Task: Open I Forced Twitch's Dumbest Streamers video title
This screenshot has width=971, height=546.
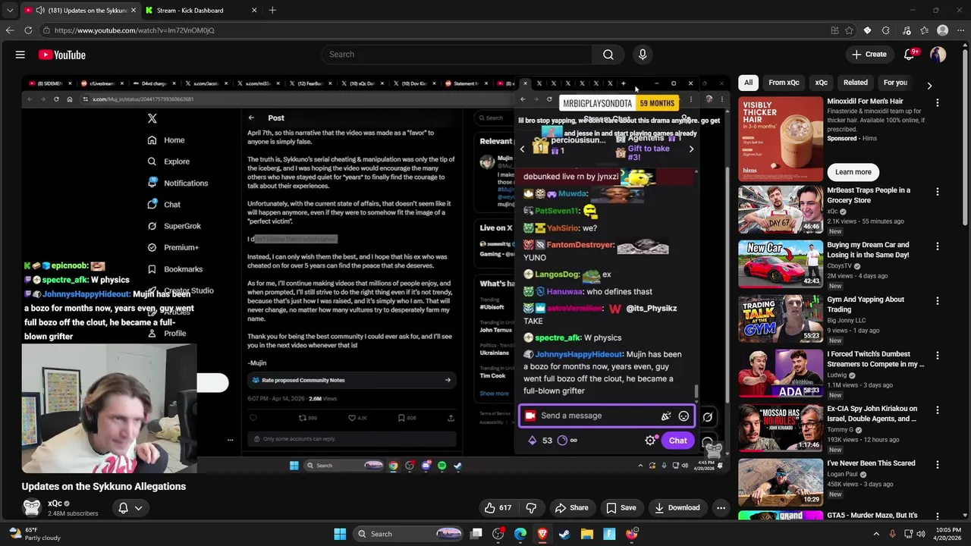Action: pyautogui.click(x=875, y=359)
